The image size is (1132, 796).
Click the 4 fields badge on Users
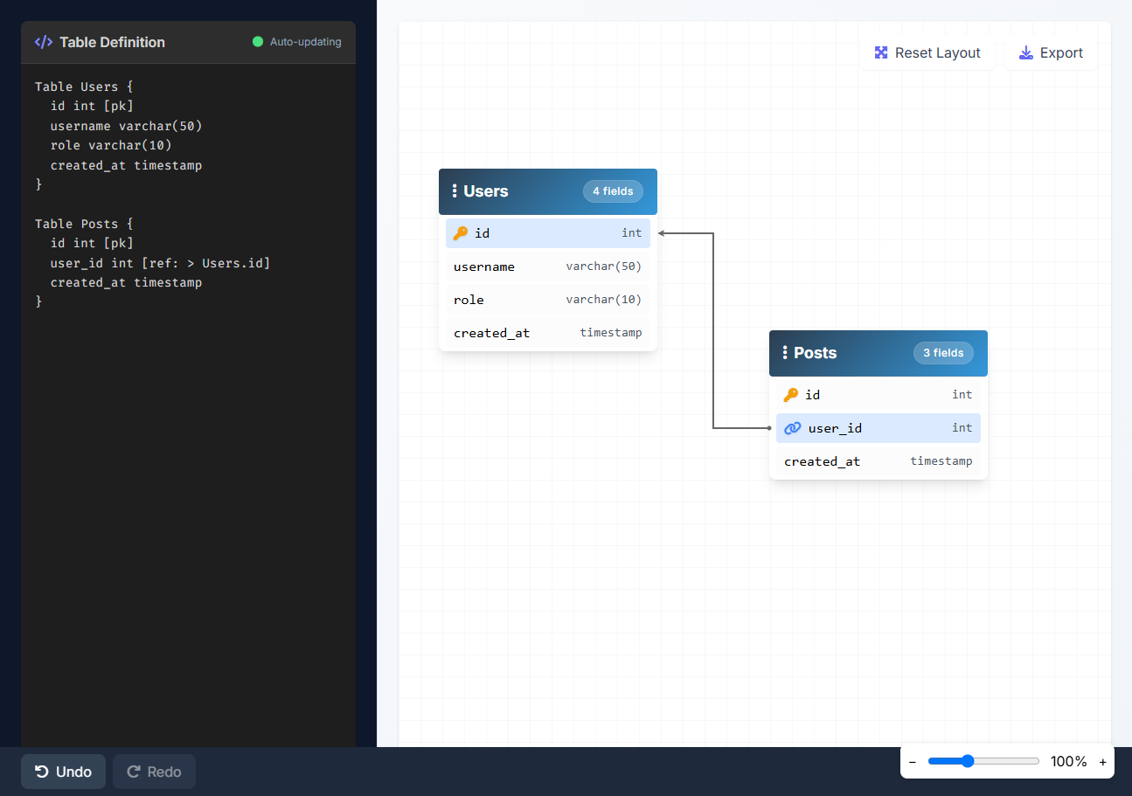(x=613, y=191)
